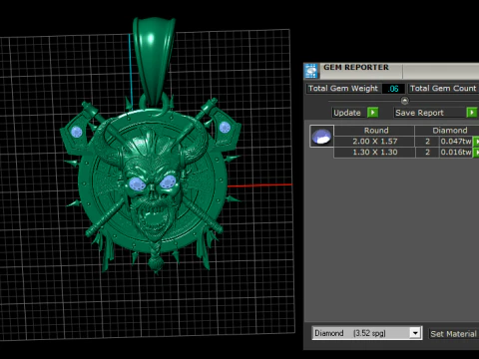Click the green arrow next to Update
The image size is (479, 359).
click(x=372, y=113)
